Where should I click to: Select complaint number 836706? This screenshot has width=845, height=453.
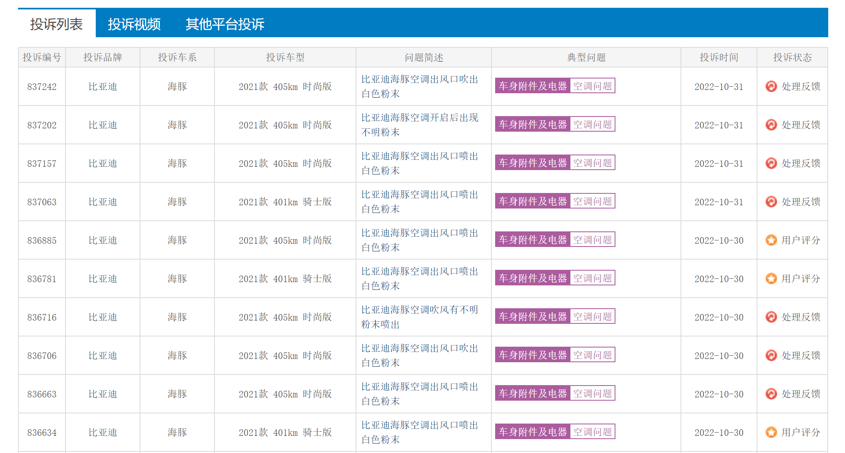pyautogui.click(x=42, y=356)
